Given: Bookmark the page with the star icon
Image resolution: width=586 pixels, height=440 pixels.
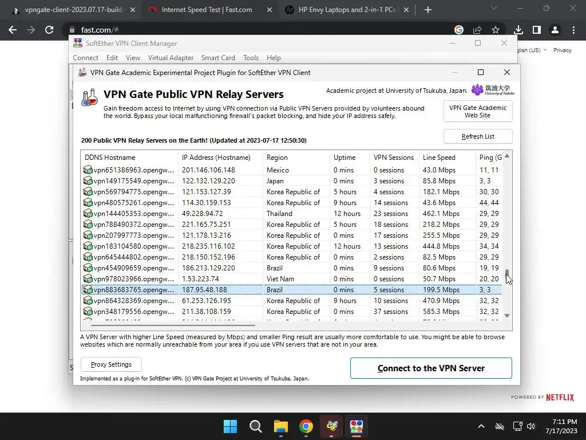Looking at the screenshot, I should [496, 30].
